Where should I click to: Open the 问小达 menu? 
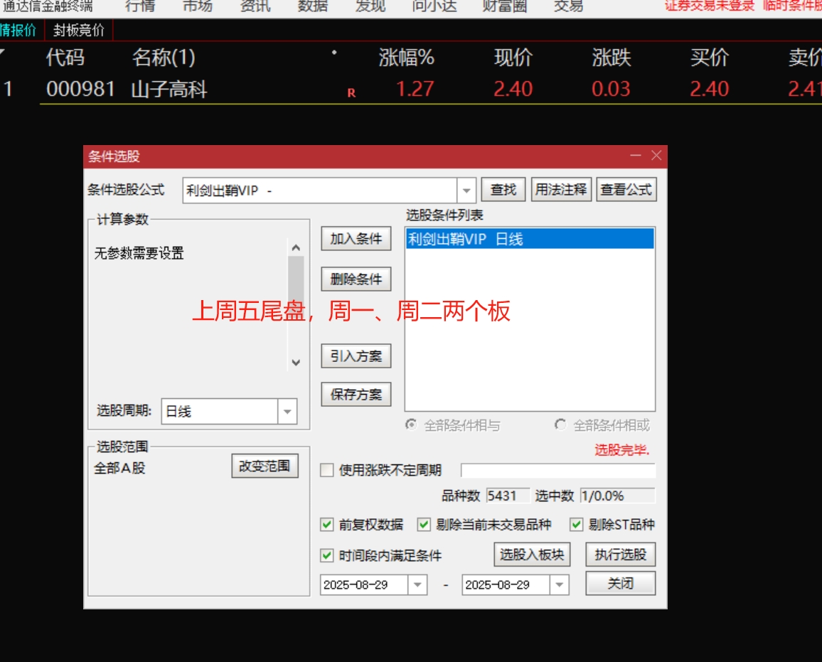coord(434,6)
